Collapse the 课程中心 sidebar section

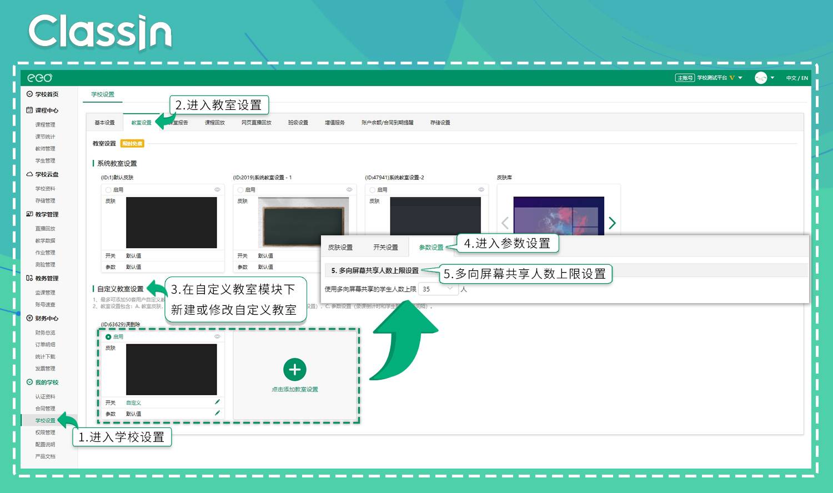(47, 110)
